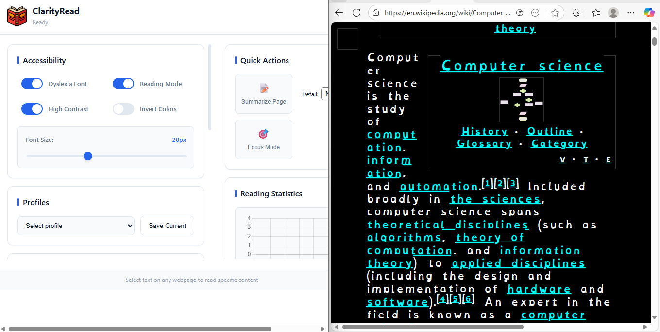Image resolution: width=660 pixels, height=332 pixels.
Task: Launch Copilot from the browser toolbar
Action: point(649,13)
